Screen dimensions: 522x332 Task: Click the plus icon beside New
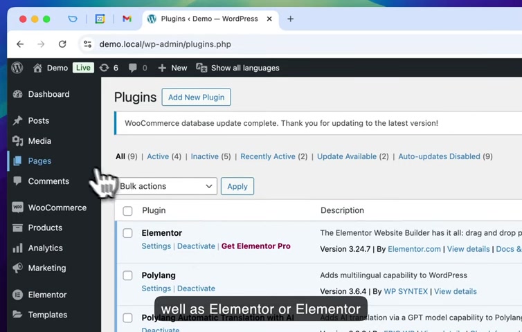point(162,68)
